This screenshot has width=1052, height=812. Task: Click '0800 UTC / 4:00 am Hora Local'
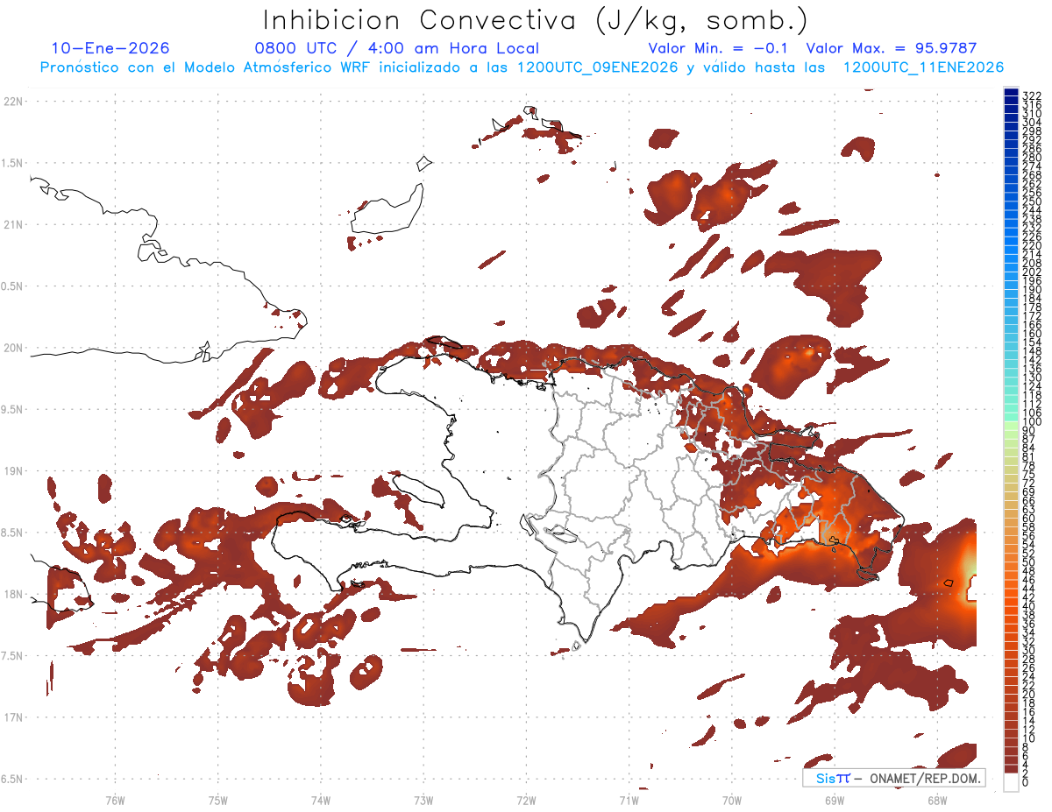[396, 49]
